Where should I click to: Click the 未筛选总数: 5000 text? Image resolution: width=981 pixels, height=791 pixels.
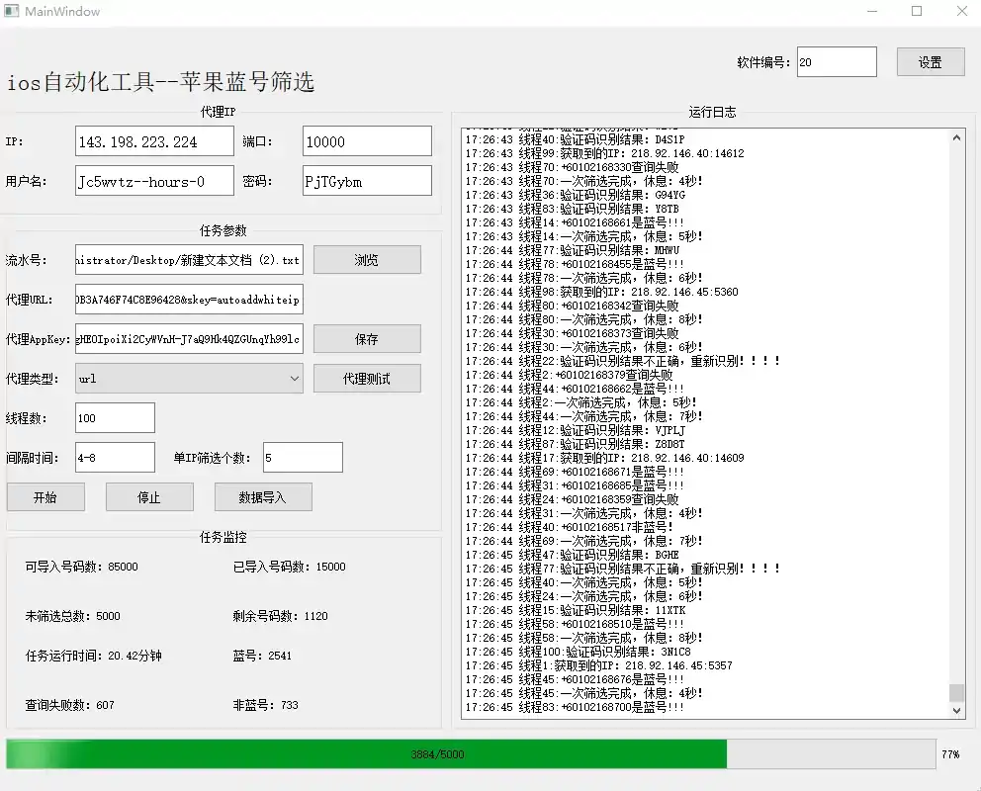point(72,616)
